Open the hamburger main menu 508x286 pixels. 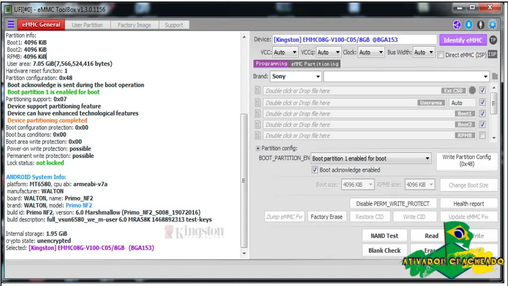coord(11,25)
